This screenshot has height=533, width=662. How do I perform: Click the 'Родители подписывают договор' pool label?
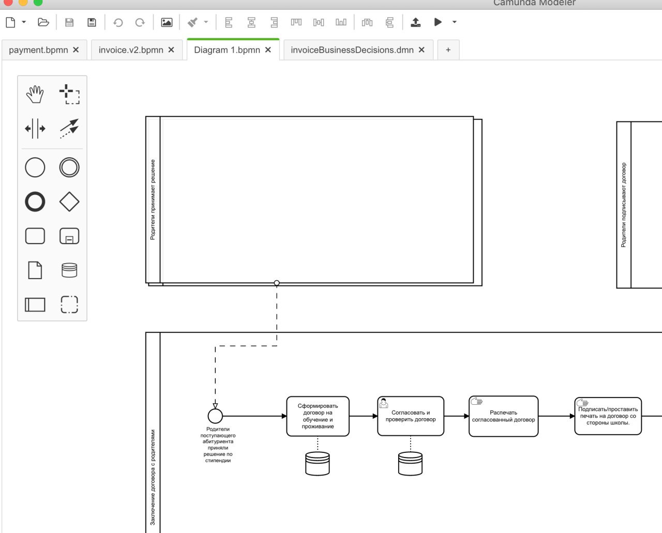coord(623,205)
